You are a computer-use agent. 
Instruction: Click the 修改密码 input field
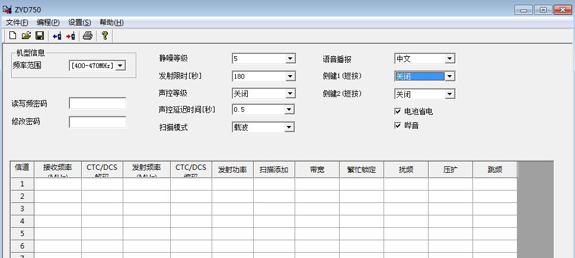click(97, 122)
